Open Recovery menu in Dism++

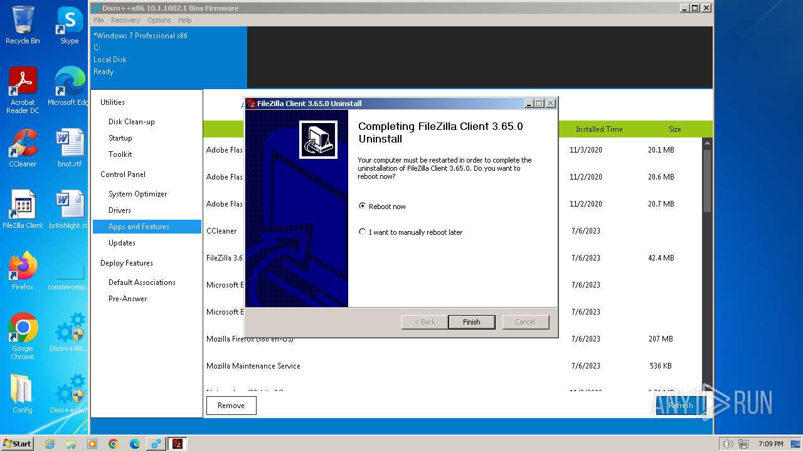[125, 20]
